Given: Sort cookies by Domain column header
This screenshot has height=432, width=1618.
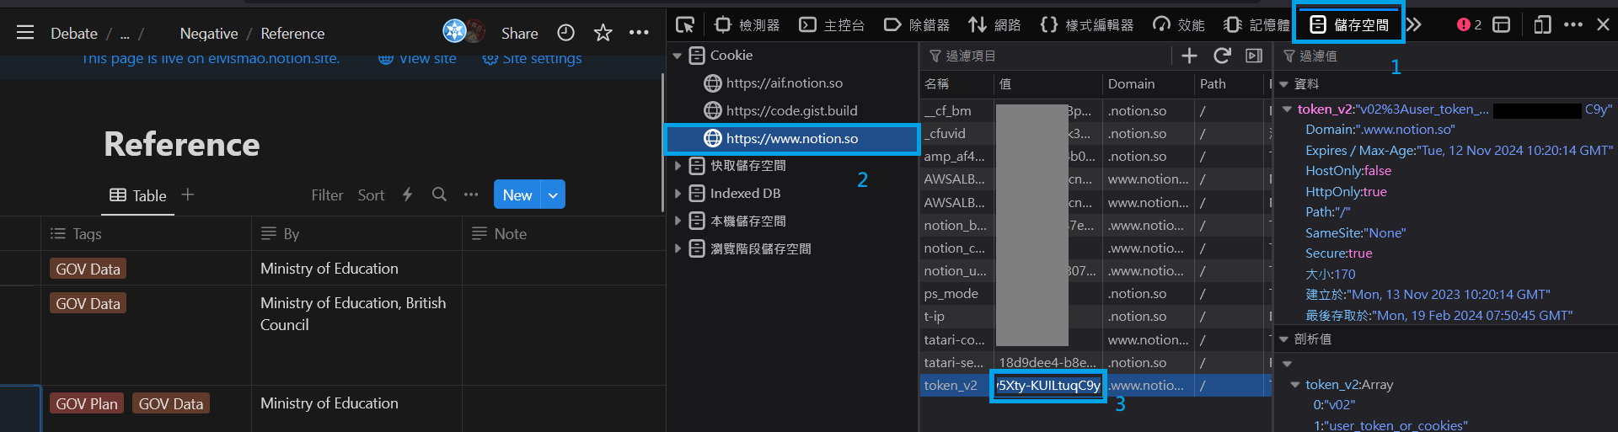Looking at the screenshot, I should (x=1149, y=83).
